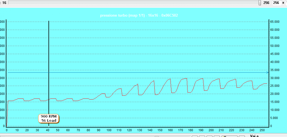This screenshot has width=287, height=137.
Task: Click the '900 RPM 56 Load' tooltip
Action: (x=49, y=118)
